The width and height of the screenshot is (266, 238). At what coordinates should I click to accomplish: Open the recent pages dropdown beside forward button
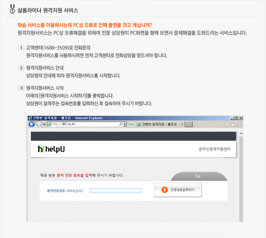click(x=44, y=124)
